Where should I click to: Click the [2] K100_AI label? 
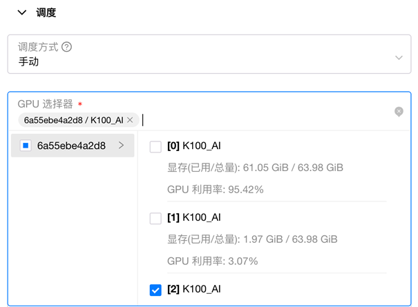[x=194, y=289]
